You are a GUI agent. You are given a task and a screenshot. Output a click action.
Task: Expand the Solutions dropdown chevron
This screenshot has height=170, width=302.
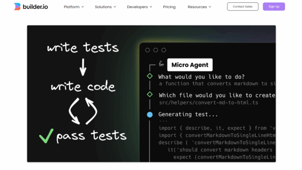click(115, 7)
